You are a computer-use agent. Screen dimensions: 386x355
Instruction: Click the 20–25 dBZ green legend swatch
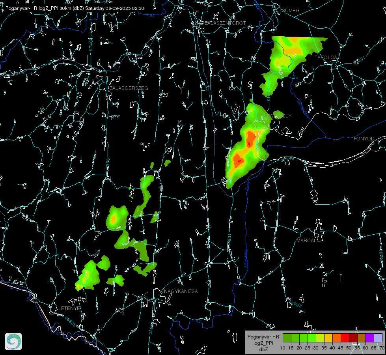click(x=304, y=338)
